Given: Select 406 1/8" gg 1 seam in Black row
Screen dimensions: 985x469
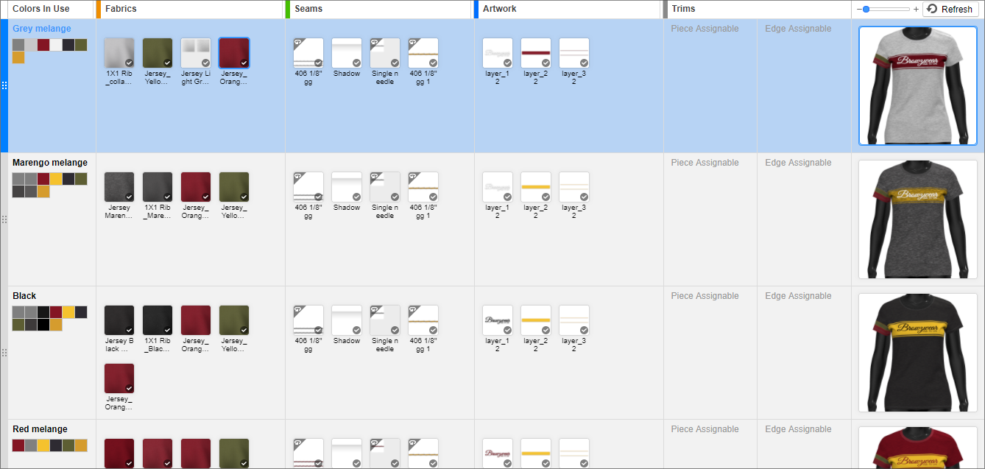Looking at the screenshot, I should tap(423, 320).
